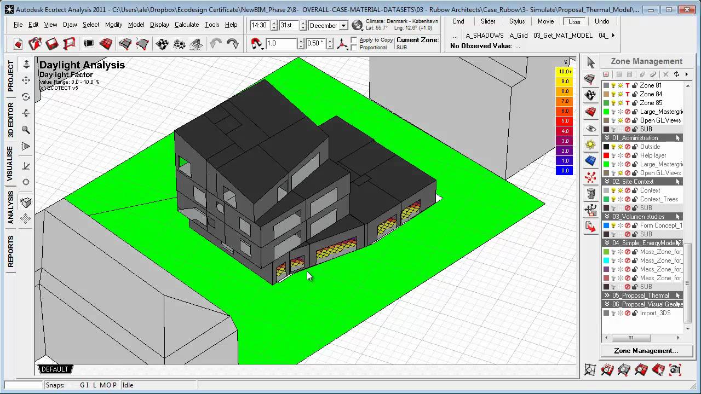Click the time up stepper beside 14:30
The height and width of the screenshot is (394, 701).
coord(274,24)
